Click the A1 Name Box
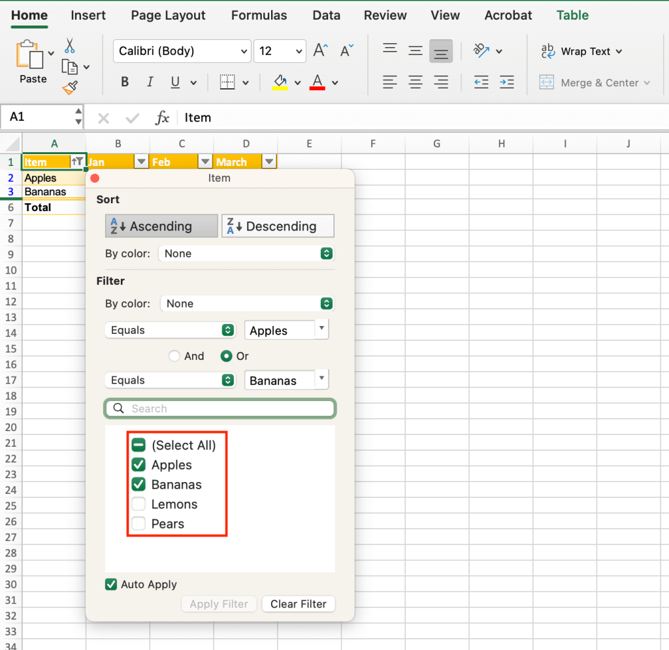Image resolution: width=669 pixels, height=650 pixels. [x=37, y=117]
